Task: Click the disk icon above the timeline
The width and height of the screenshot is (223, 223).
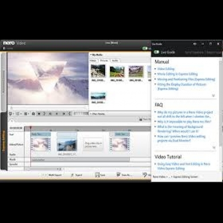Action: pyautogui.click(x=140, y=119)
